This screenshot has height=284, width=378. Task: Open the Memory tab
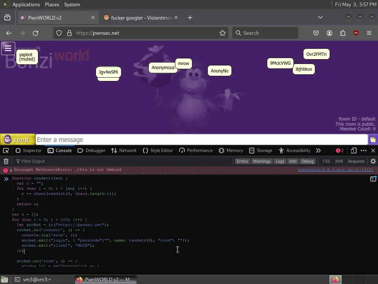coord(231,151)
